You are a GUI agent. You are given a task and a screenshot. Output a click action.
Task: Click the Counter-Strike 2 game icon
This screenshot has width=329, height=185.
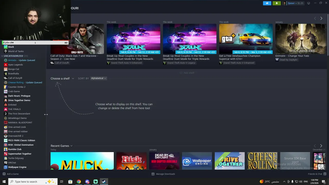6,87
